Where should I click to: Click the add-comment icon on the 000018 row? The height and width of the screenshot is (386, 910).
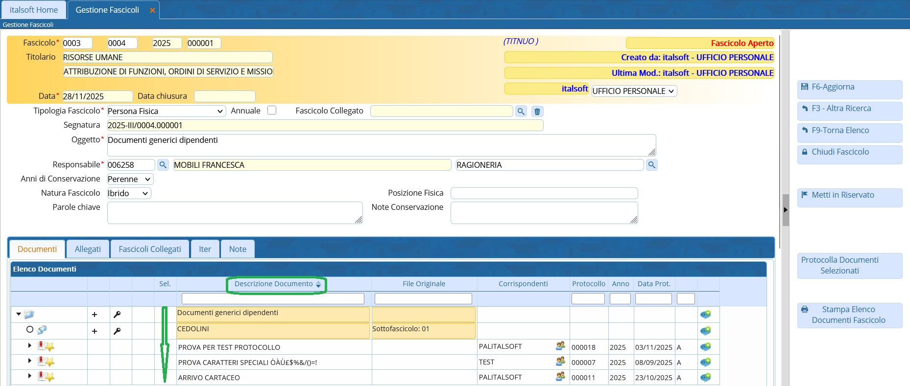pyautogui.click(x=705, y=347)
